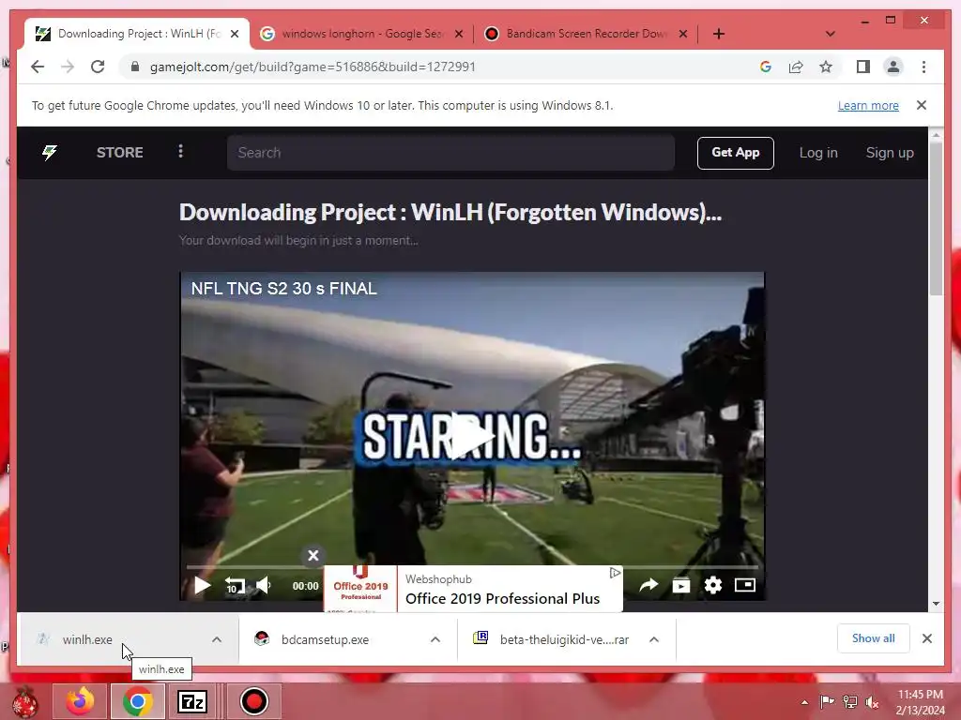Open Bandicam recorder from taskbar

pyautogui.click(x=253, y=701)
